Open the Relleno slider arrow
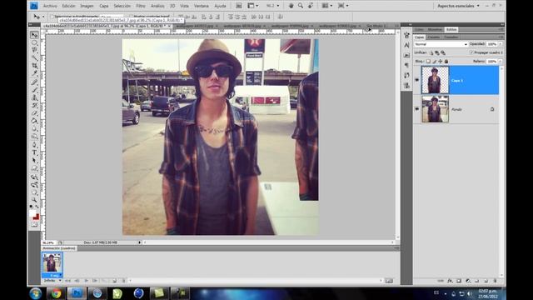Image resolution: width=533 pixels, height=300 pixels. click(x=500, y=61)
